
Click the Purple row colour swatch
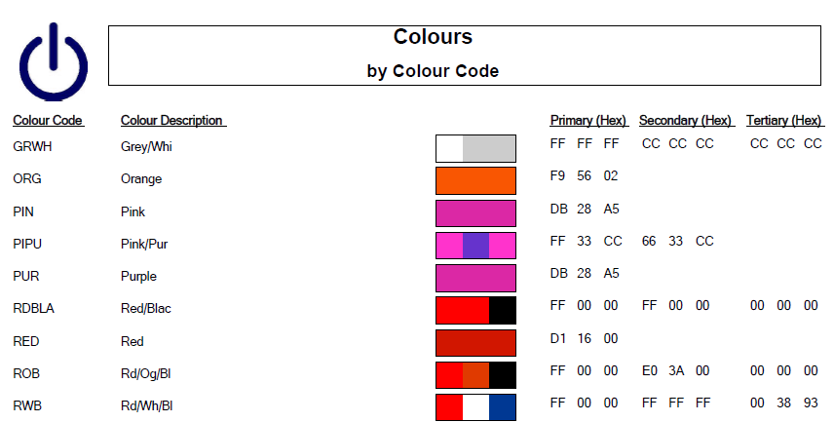point(475,278)
